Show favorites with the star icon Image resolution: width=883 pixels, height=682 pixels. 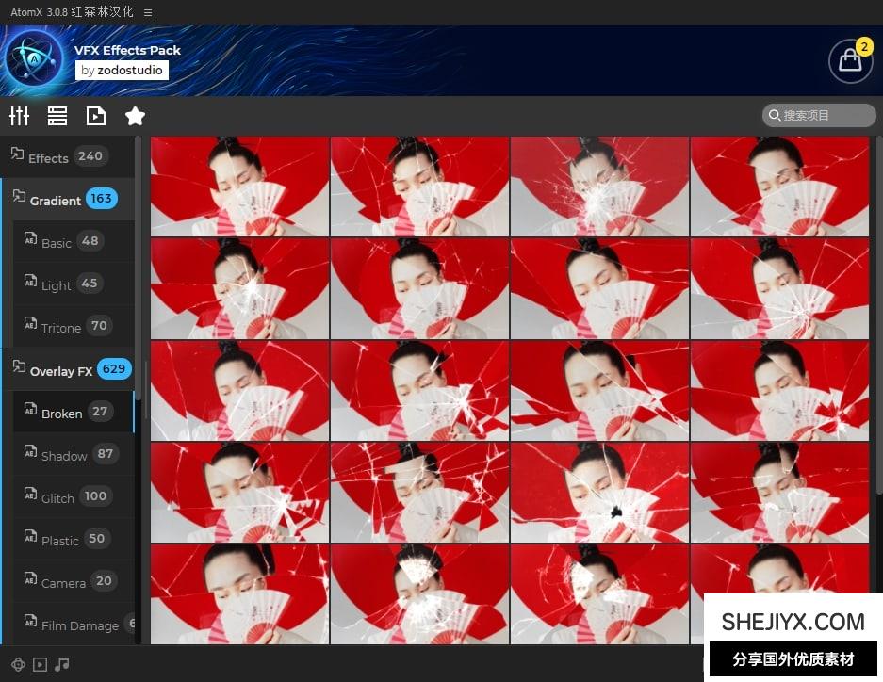[x=135, y=116]
